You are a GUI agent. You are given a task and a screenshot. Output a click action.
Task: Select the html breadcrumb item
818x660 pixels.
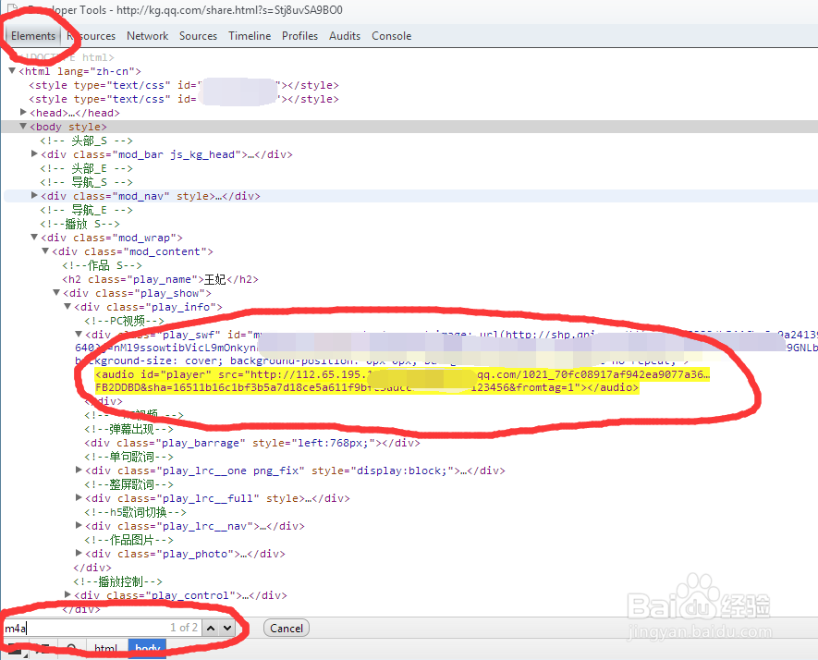tap(106, 649)
